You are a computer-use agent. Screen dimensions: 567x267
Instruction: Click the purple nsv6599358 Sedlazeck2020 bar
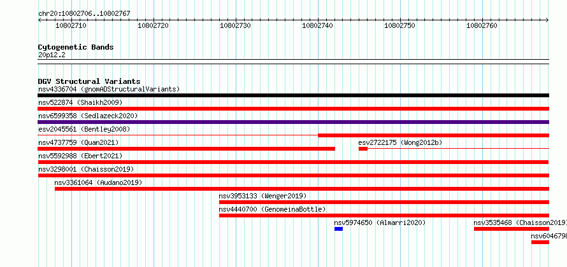293,122
